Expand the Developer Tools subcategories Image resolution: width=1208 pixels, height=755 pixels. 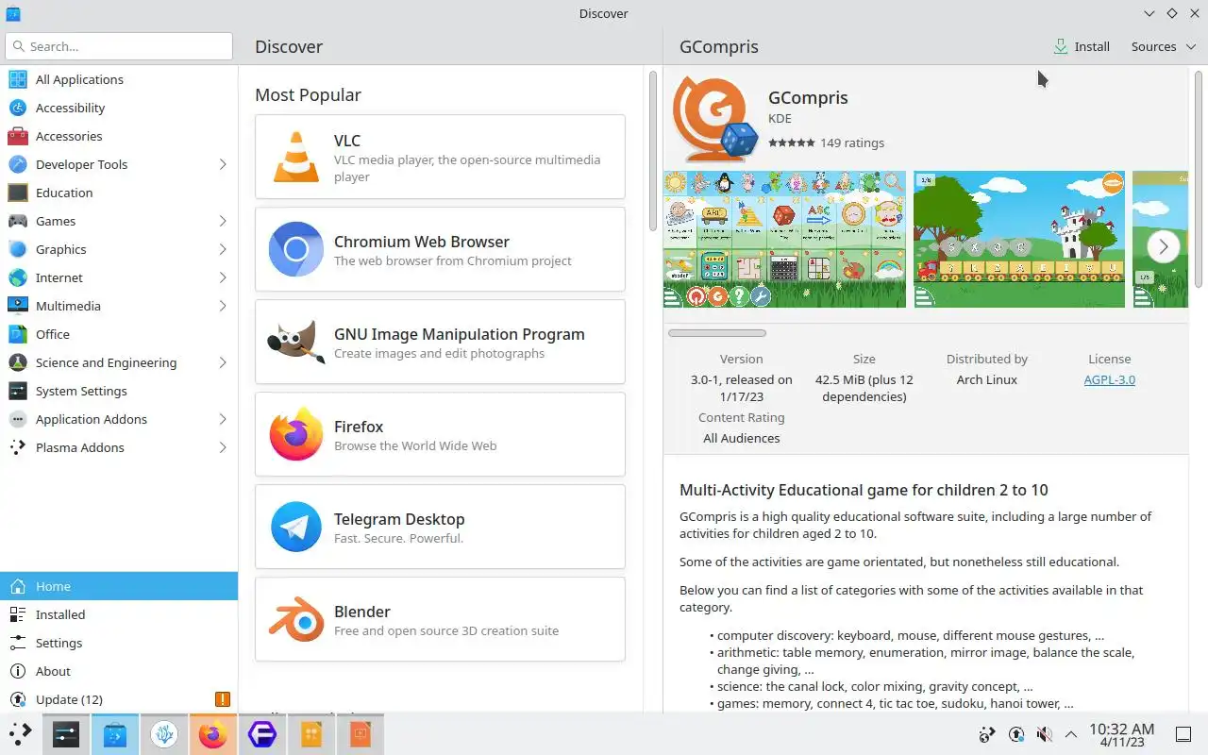click(x=223, y=164)
